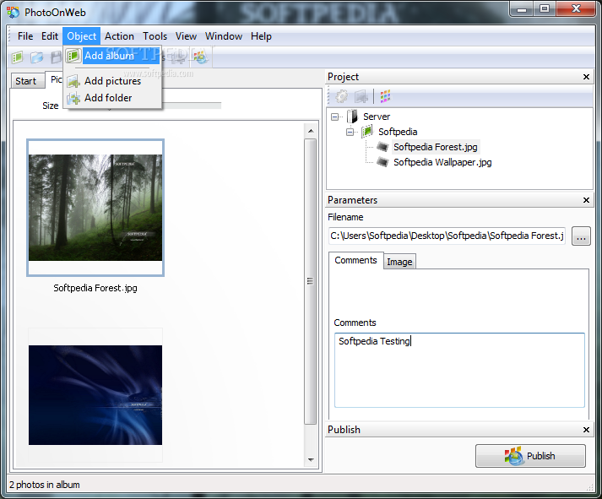The height and width of the screenshot is (499, 602).
Task: Click the Server computer icon in the tree
Action: click(352, 117)
